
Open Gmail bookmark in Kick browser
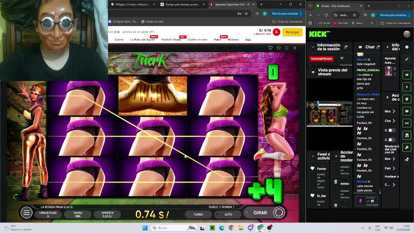point(324,23)
